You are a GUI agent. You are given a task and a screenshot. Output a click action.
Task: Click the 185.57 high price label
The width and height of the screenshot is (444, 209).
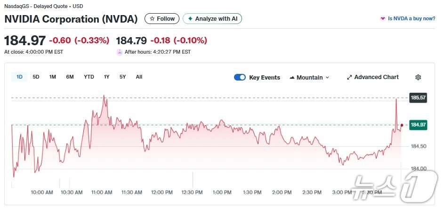point(418,98)
